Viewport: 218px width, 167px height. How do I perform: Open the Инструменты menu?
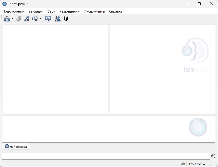tap(94, 11)
